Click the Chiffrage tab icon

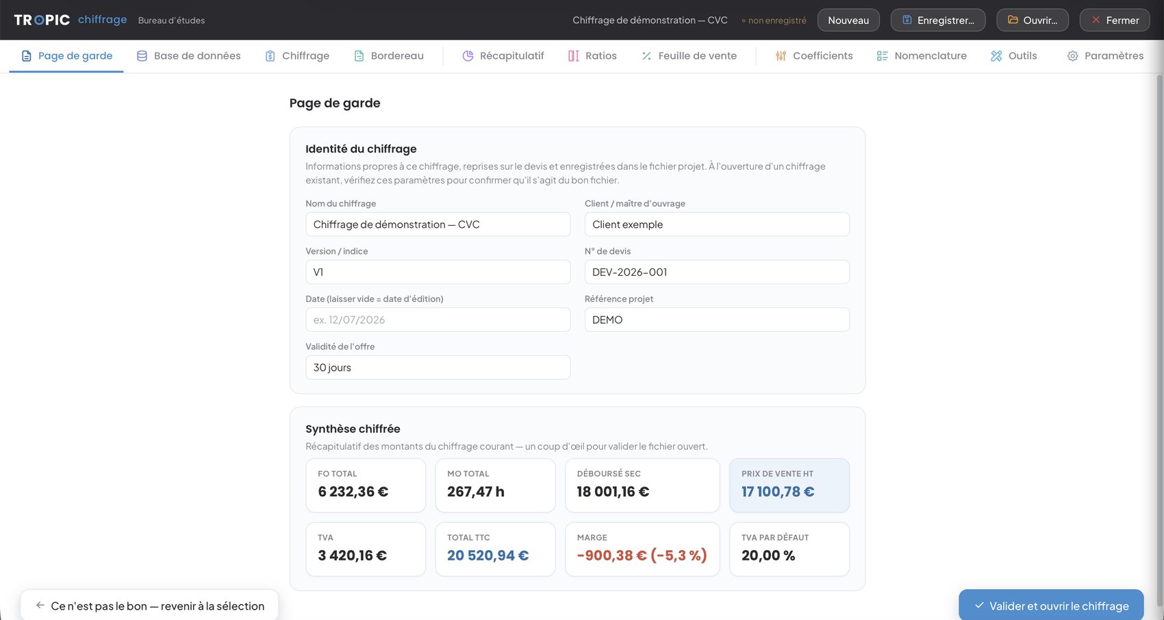pos(270,56)
